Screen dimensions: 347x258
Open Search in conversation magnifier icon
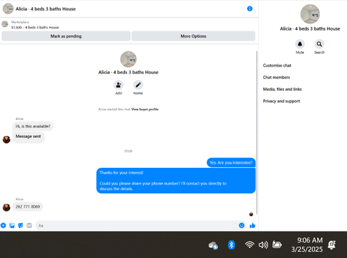pos(319,44)
